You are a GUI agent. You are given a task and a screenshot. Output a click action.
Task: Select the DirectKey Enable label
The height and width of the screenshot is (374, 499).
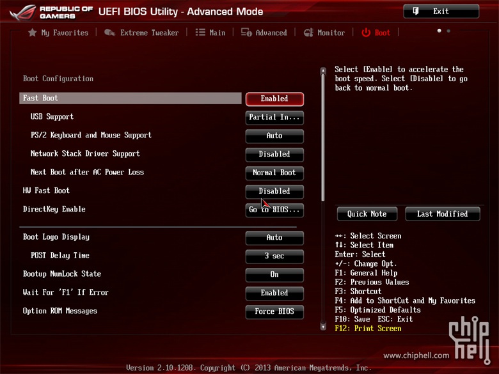(54, 209)
